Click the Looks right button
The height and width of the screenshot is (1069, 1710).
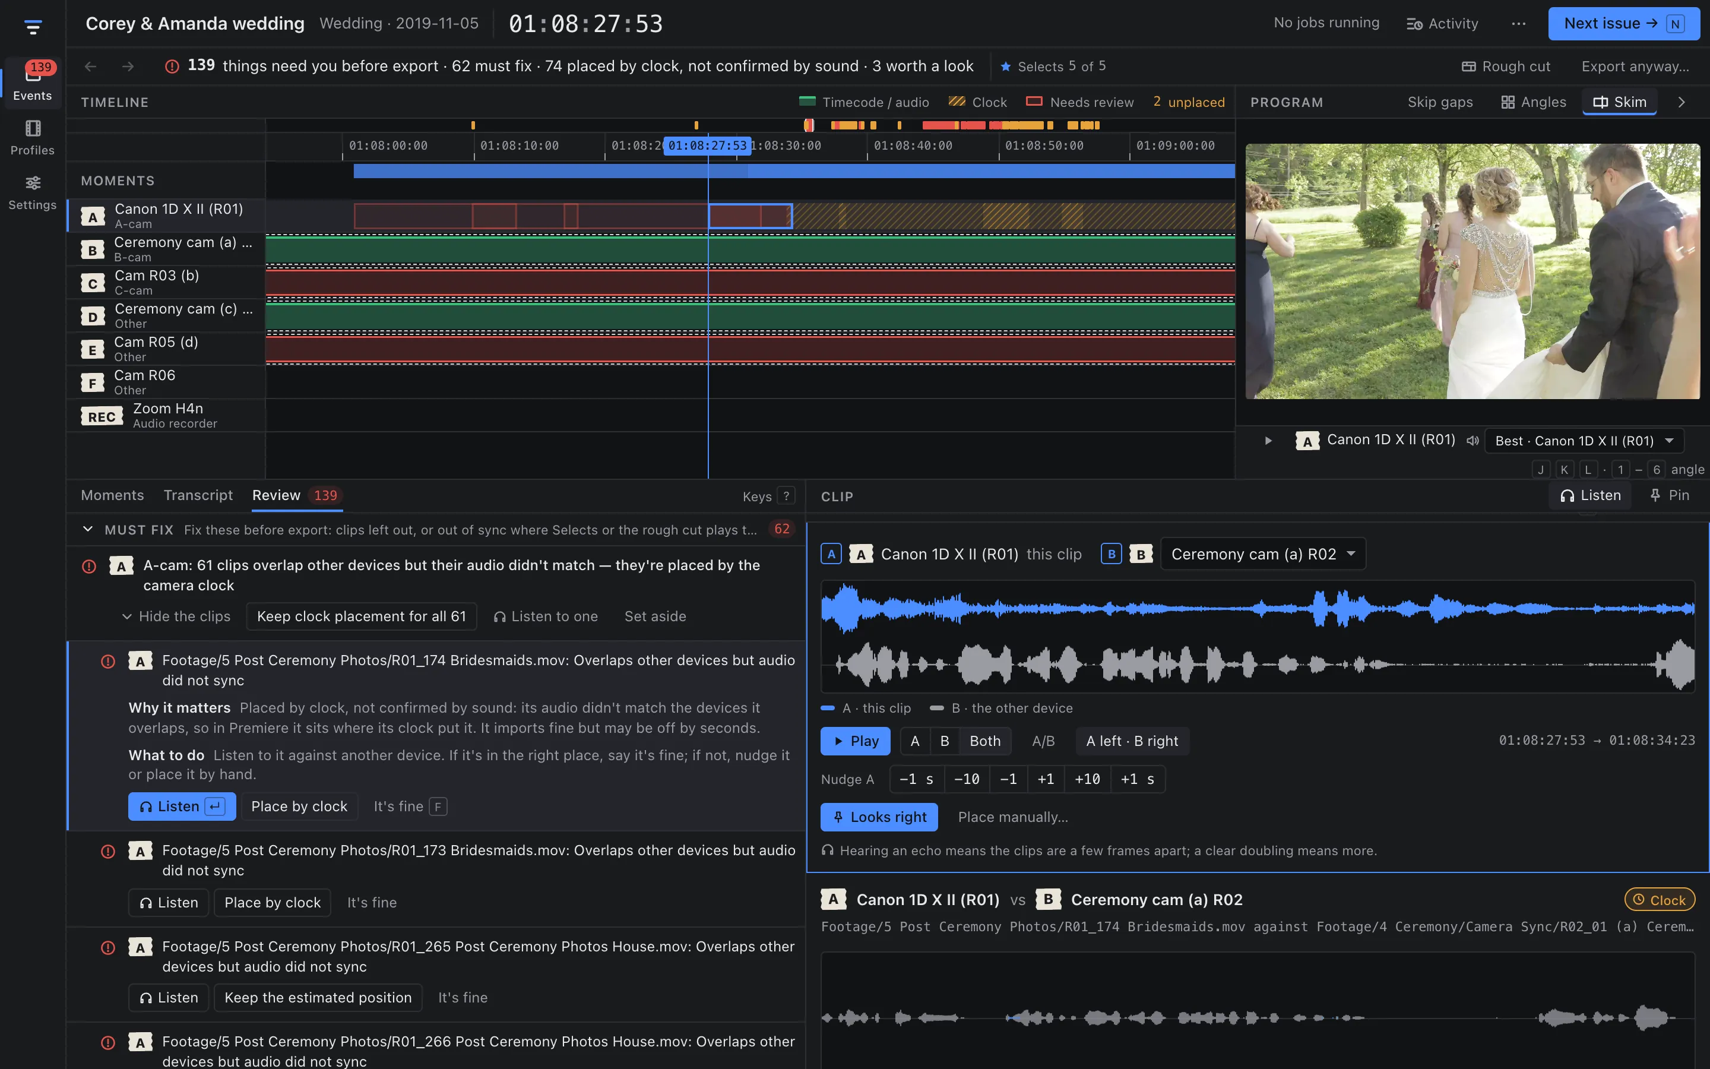(878, 817)
